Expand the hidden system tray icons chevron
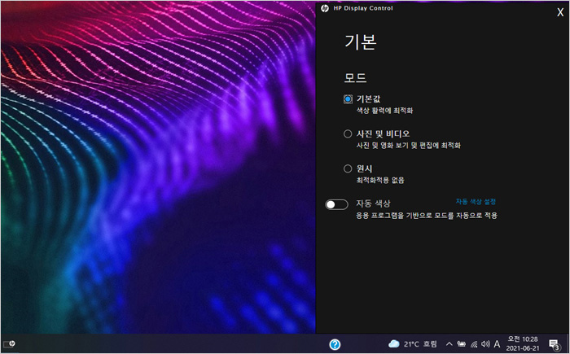The height and width of the screenshot is (354, 570). 449,343
